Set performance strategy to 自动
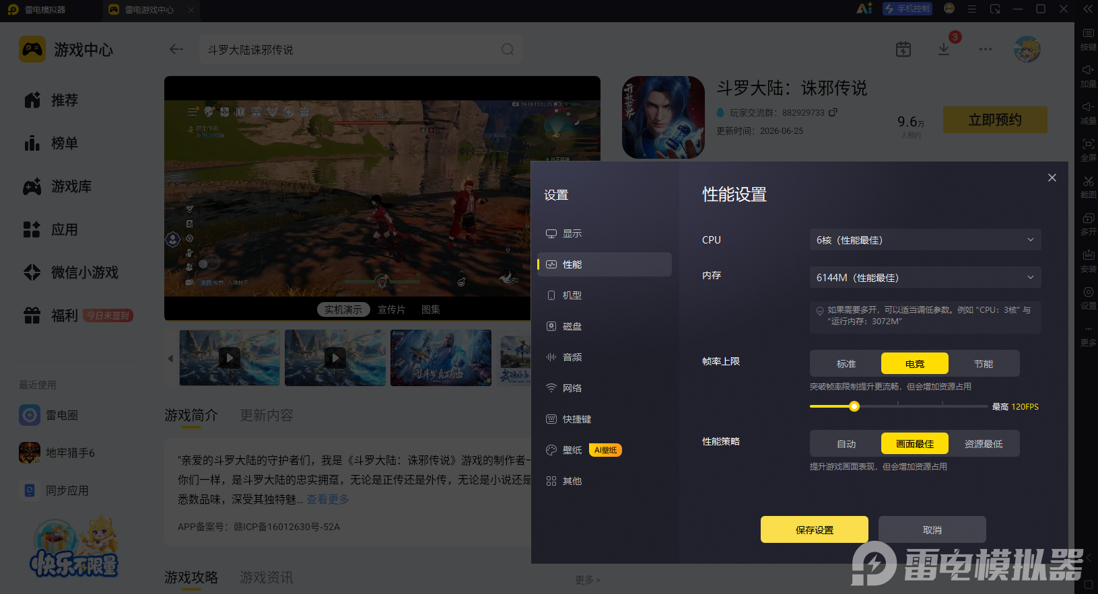1098x594 pixels. [846, 444]
